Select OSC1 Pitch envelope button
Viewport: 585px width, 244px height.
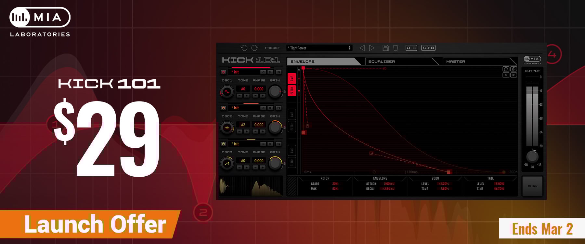292,90
